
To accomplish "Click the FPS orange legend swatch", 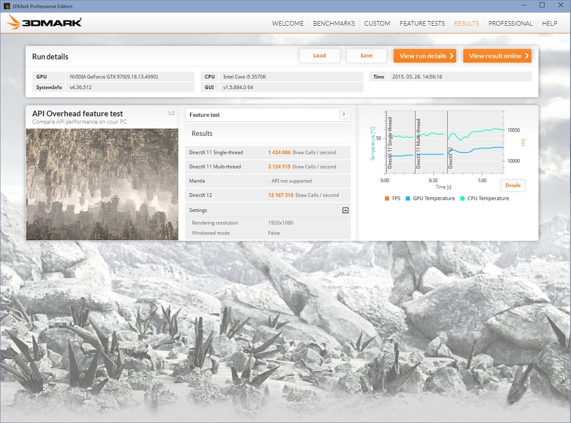I will click(x=387, y=198).
